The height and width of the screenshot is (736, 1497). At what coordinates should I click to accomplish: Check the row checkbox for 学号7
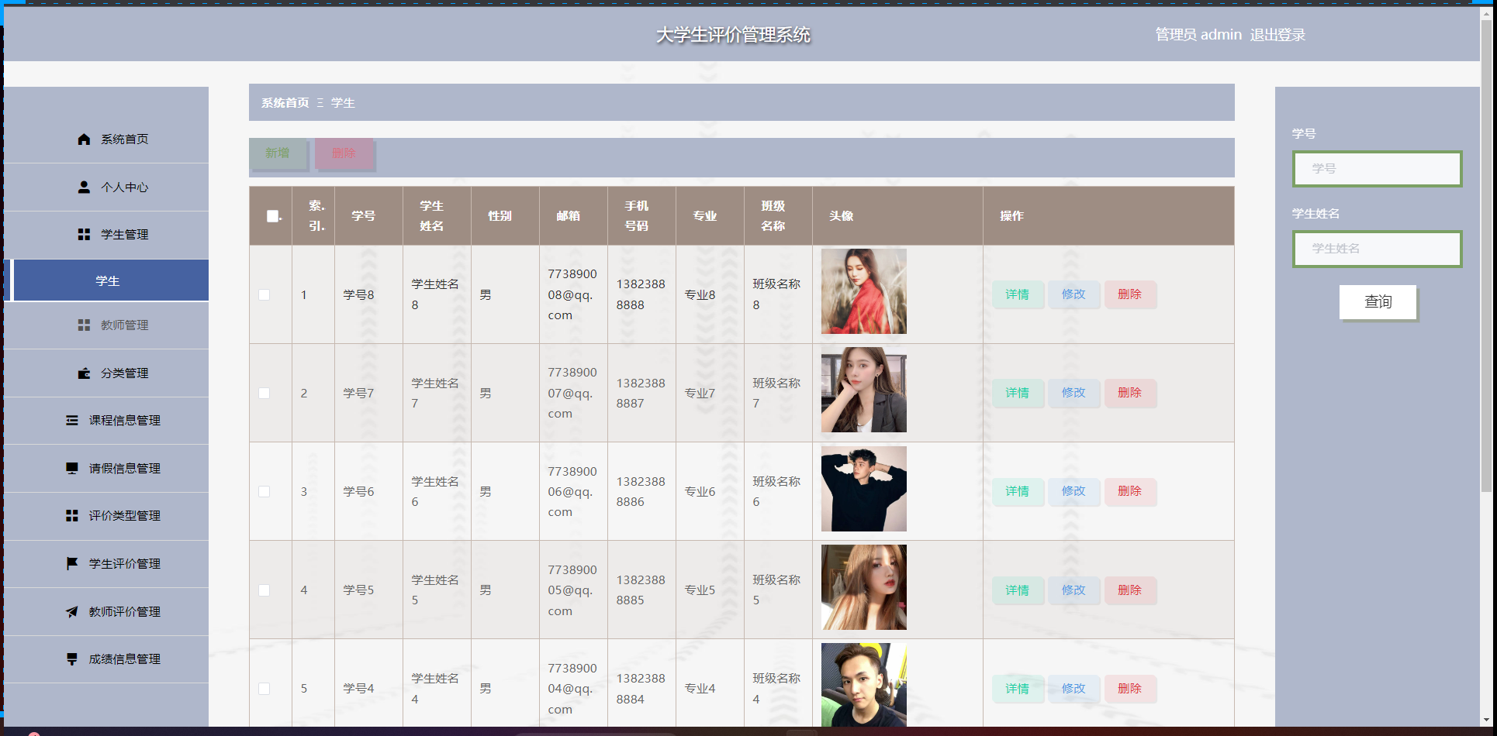pyautogui.click(x=264, y=394)
